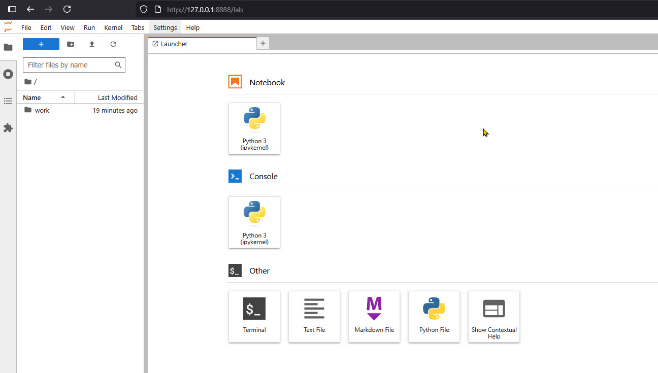Screen dimensions: 658x373
Task: Refresh the file browser list
Action: pos(113,44)
